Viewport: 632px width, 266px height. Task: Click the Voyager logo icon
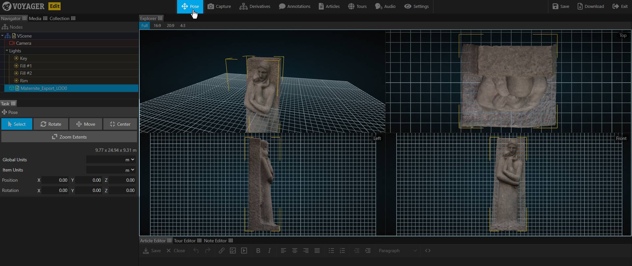point(7,6)
